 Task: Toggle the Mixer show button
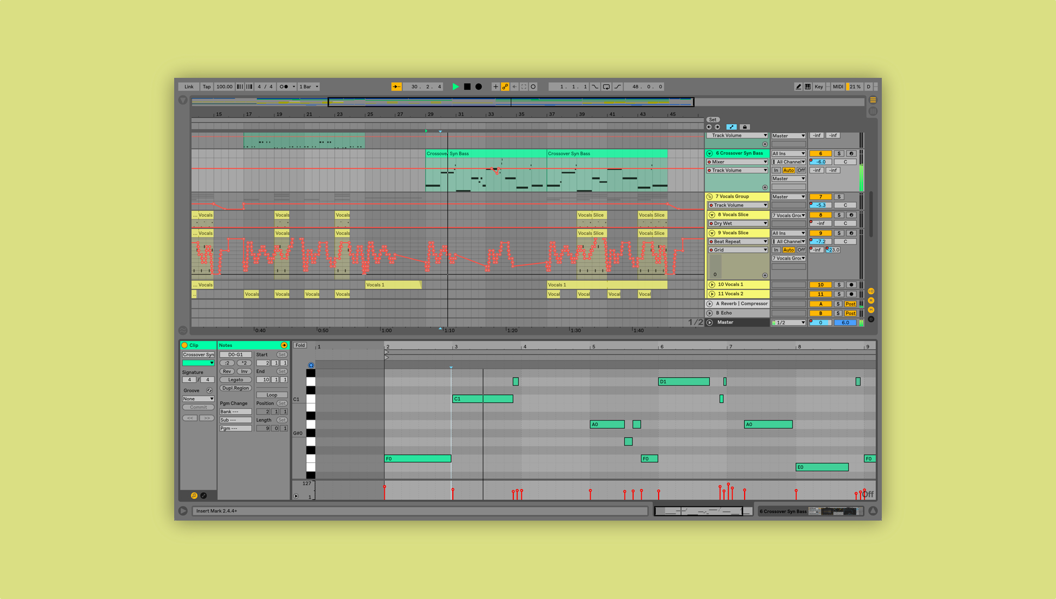pos(871,310)
